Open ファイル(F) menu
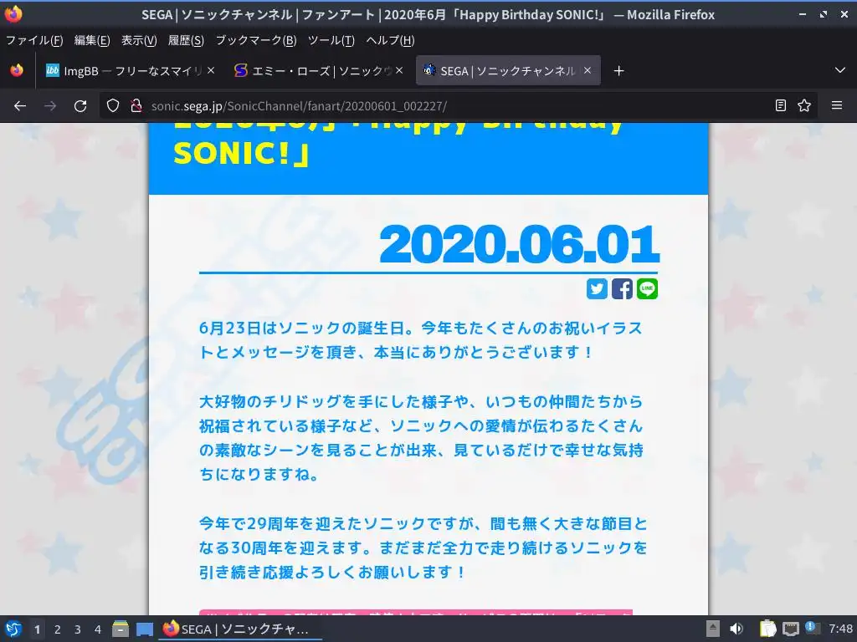Viewport: 857px width, 642px height. point(34,40)
